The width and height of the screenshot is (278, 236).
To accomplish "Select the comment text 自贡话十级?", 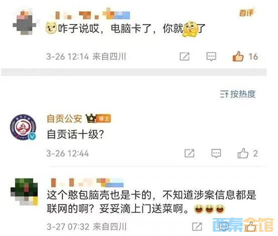I will pos(75,134).
